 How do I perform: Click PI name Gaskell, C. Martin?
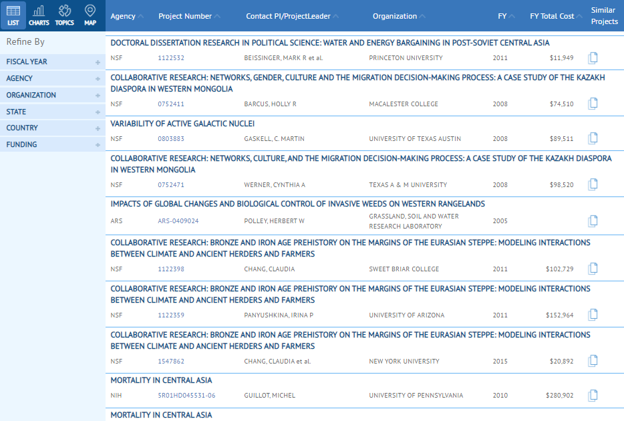click(274, 139)
